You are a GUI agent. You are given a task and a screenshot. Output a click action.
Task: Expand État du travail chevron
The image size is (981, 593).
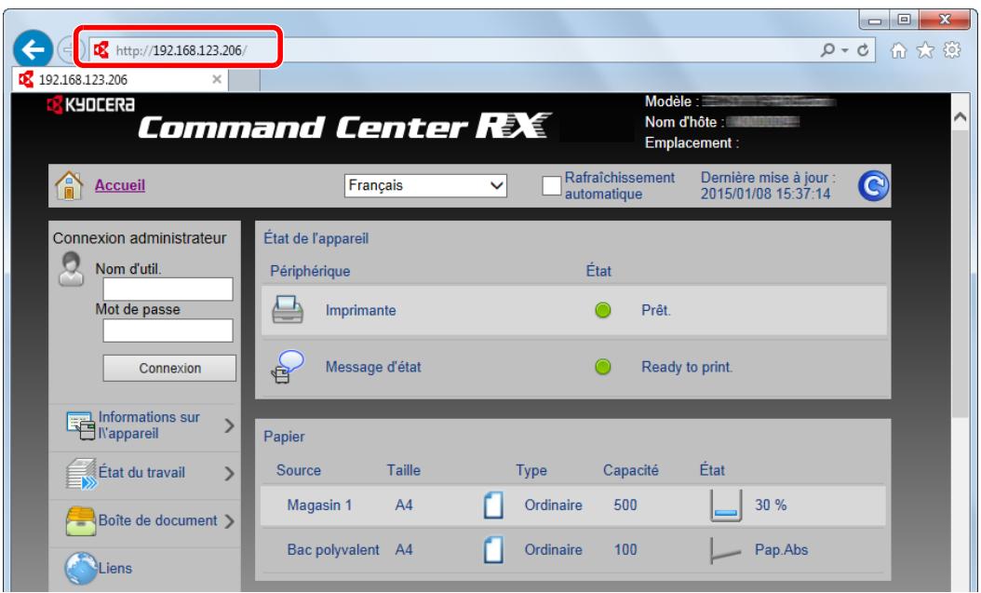pos(229,474)
